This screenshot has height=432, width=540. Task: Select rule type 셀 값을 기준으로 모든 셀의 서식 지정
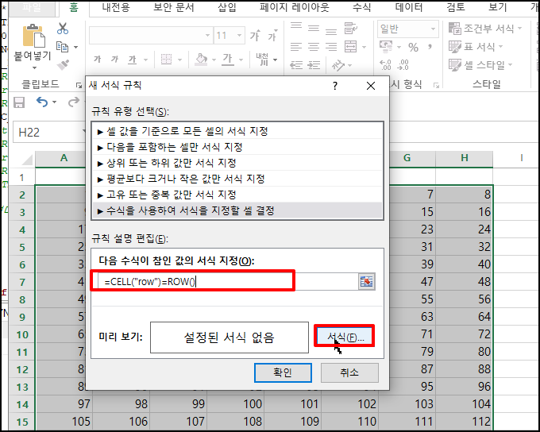237,131
